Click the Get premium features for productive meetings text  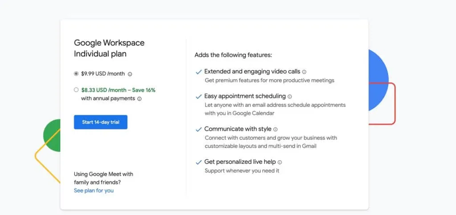269,81
